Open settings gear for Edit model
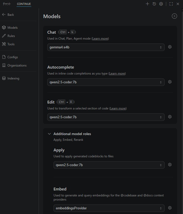This screenshot has height=214, width=183. pyautogui.click(x=170, y=117)
